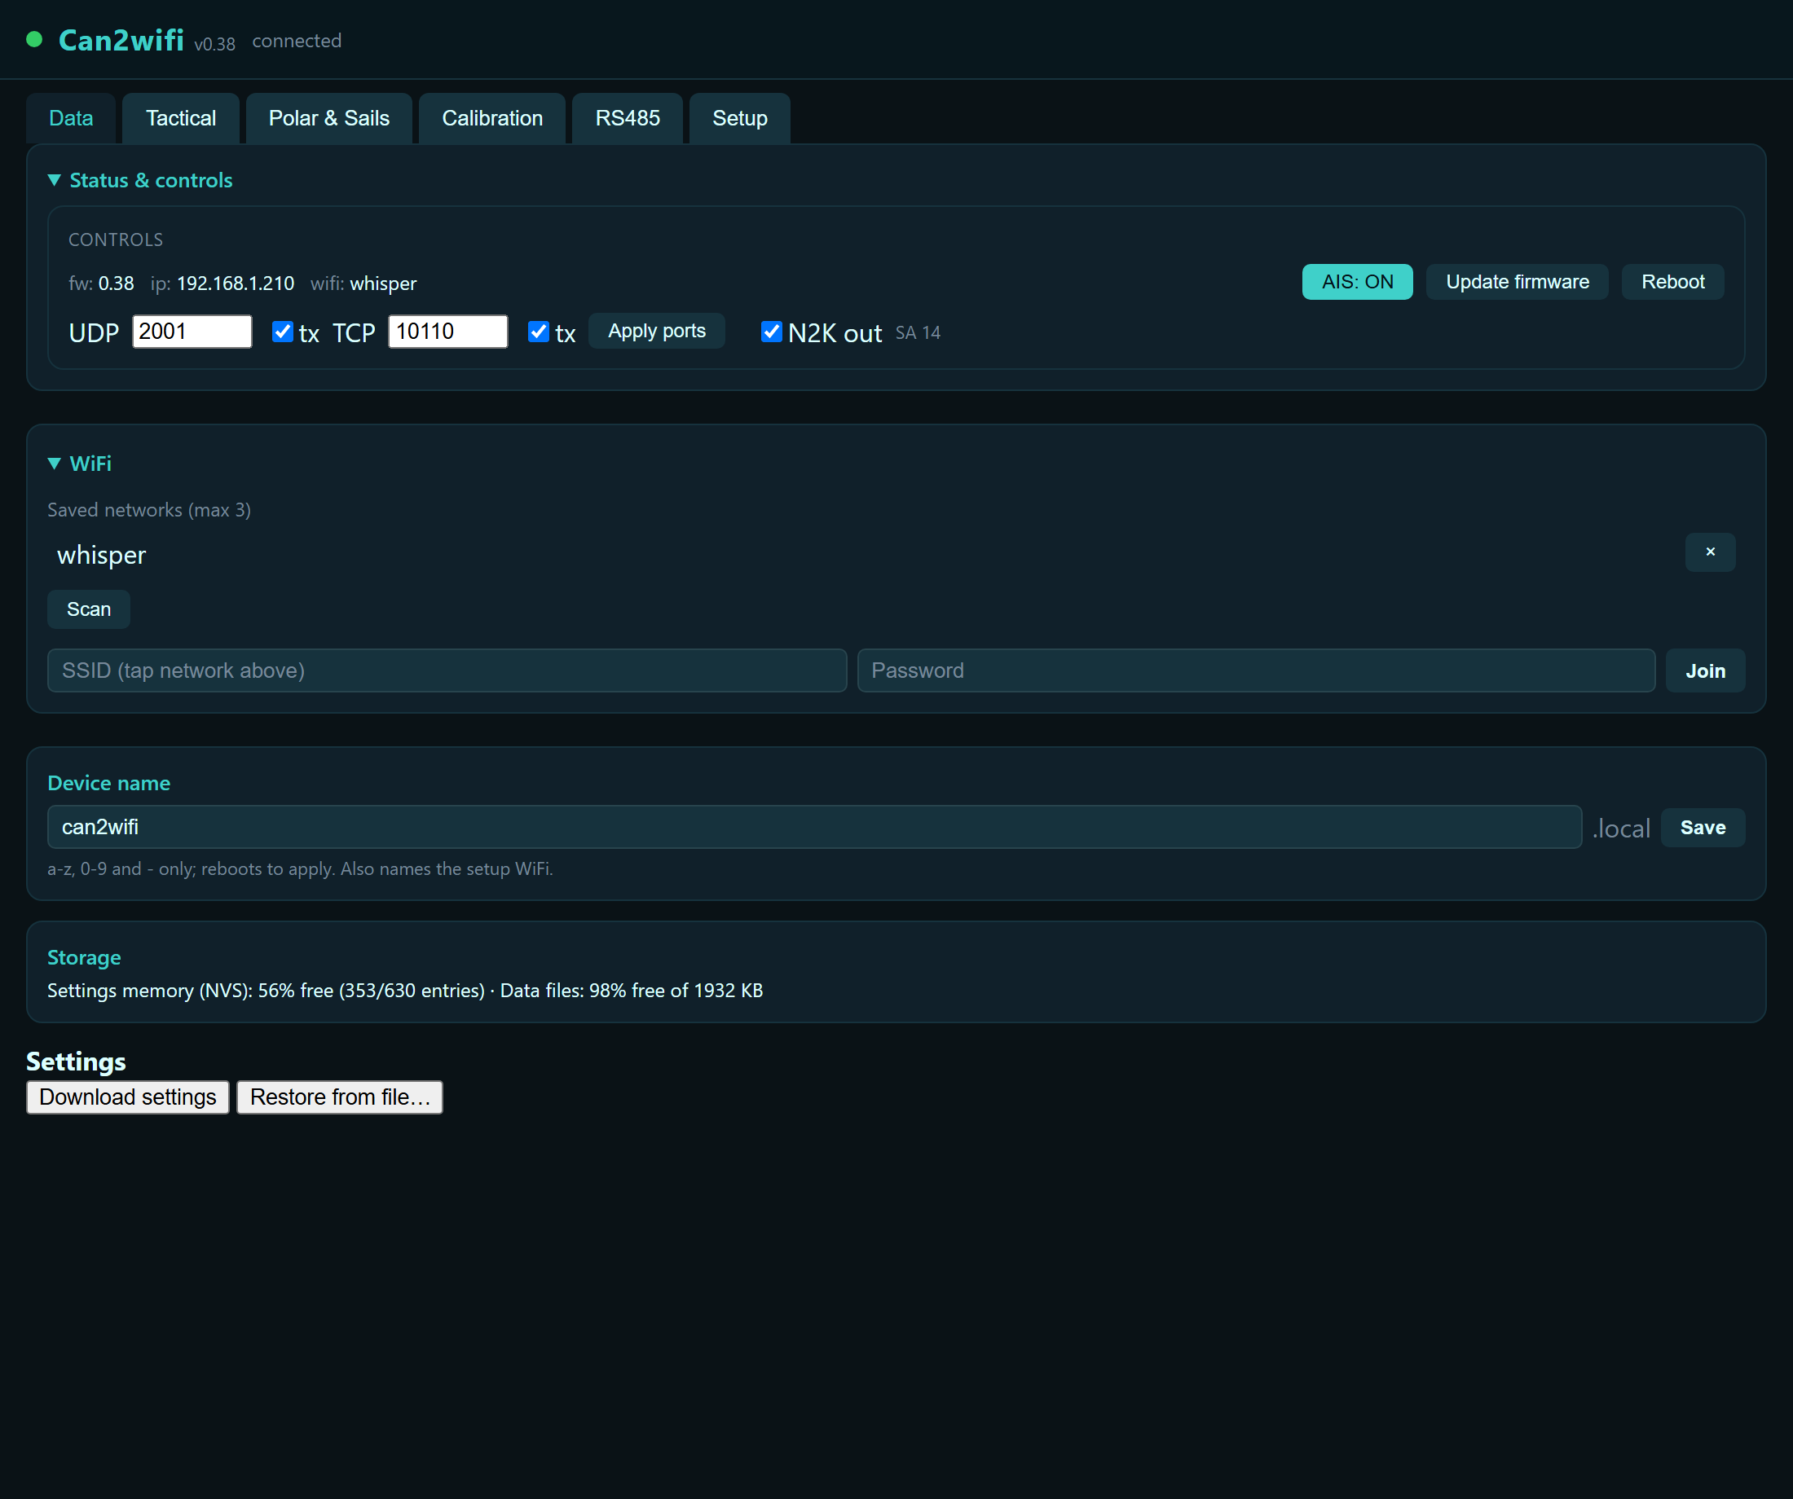Click Download settings button
The width and height of the screenshot is (1793, 1499).
(x=128, y=1097)
